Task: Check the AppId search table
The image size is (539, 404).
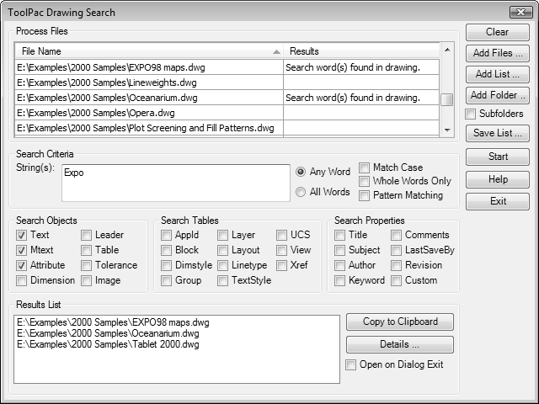Action: click(167, 235)
